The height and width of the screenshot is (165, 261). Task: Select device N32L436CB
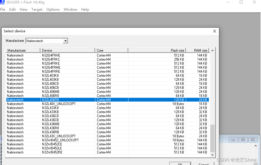point(107,120)
